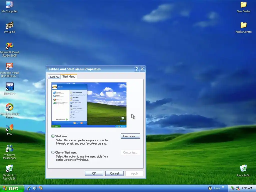Click the disabled Apply button
The height and width of the screenshot is (192, 256).
[134, 173]
